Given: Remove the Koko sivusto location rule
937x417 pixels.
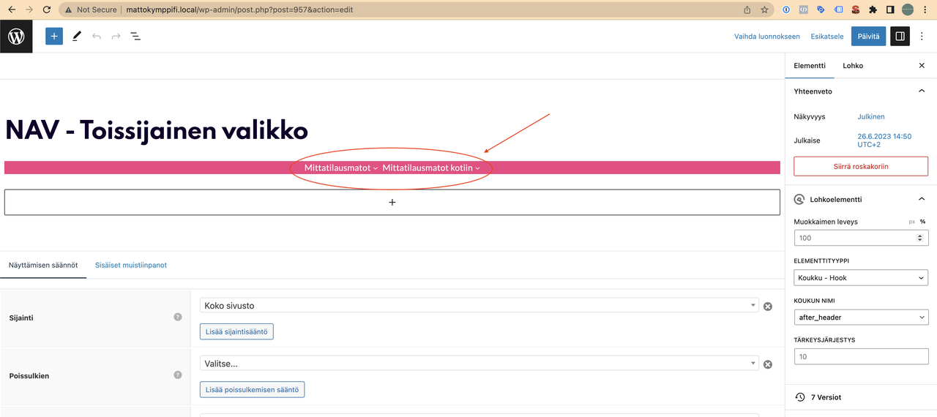Looking at the screenshot, I should 768,307.
